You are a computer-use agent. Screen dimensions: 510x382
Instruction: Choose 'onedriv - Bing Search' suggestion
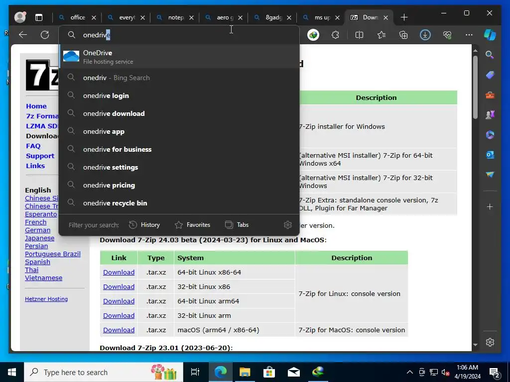tap(179, 78)
